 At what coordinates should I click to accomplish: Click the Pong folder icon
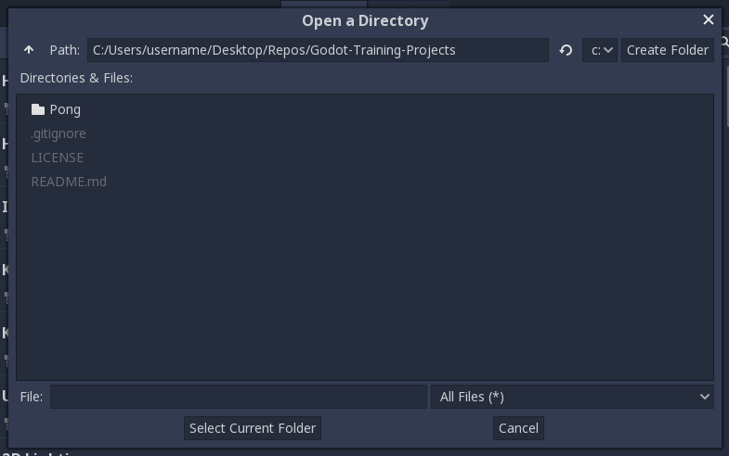coord(38,109)
